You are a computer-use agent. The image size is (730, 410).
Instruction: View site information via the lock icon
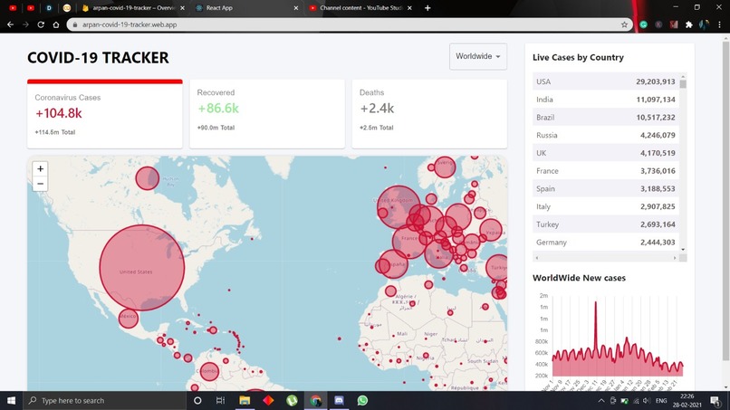(75, 24)
